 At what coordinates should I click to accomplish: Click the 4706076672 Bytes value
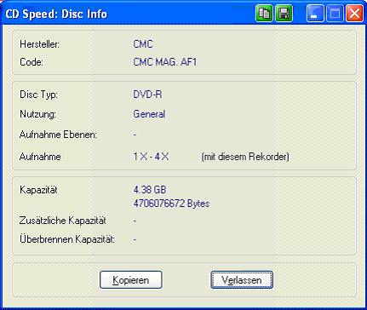[x=171, y=204]
